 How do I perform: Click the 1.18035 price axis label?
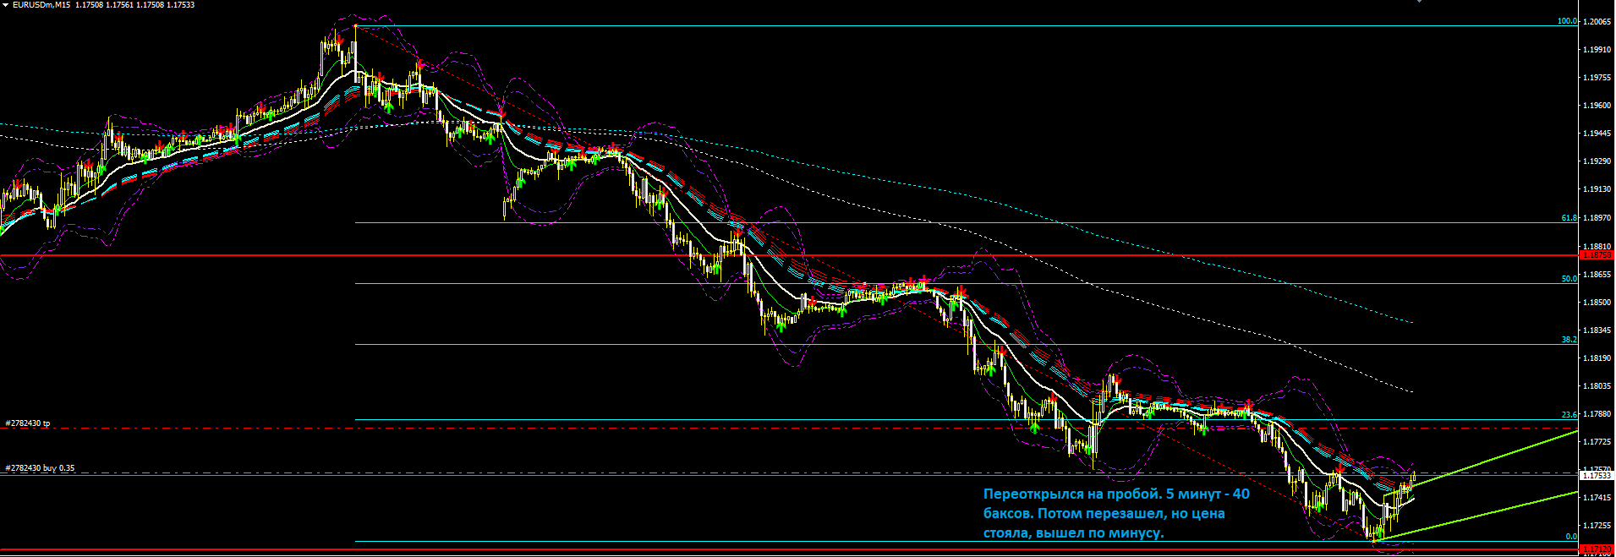coord(1597,386)
